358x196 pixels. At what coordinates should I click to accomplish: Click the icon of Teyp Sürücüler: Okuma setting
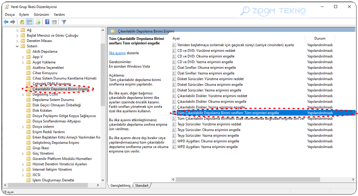pos(174,130)
